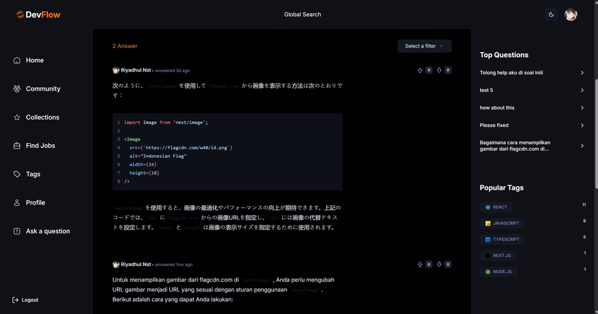Screen dimensions: 598x314
Task: Open the Find Jobs briefcase icon
Action: (x=17, y=145)
